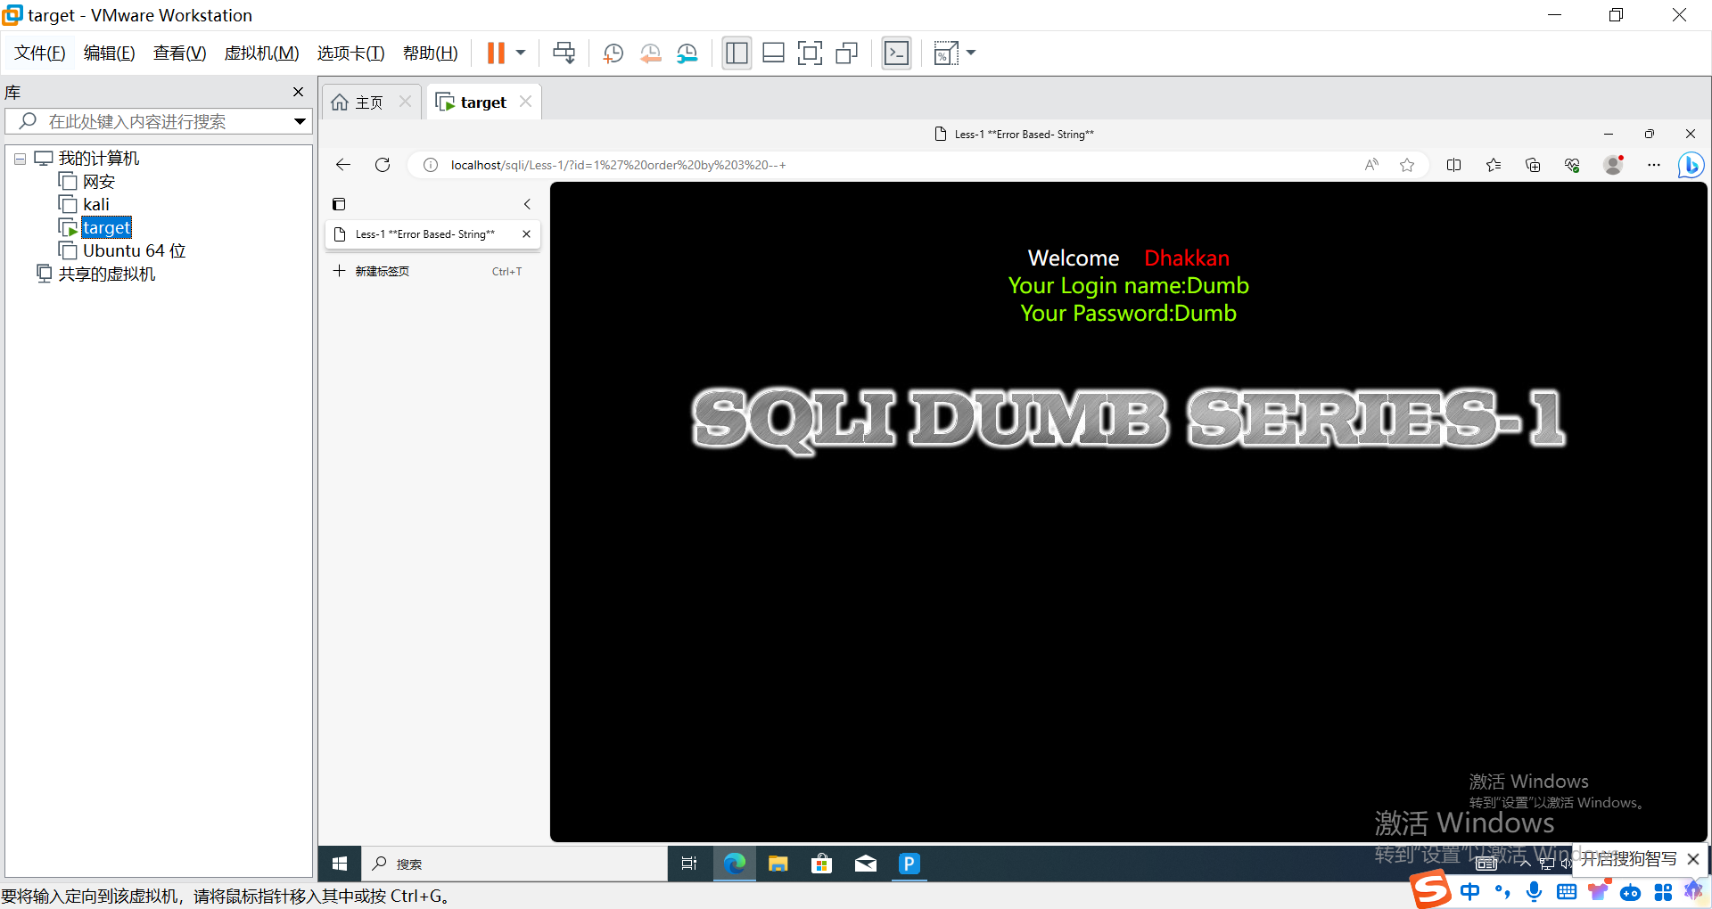Select the 网安 virtual machine
The image size is (1712, 909).
coord(86,182)
